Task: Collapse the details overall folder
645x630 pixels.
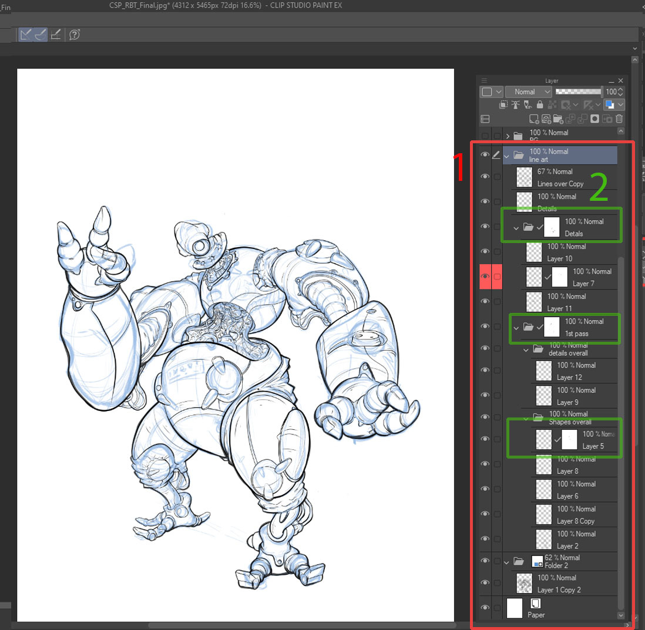Action: coord(525,348)
